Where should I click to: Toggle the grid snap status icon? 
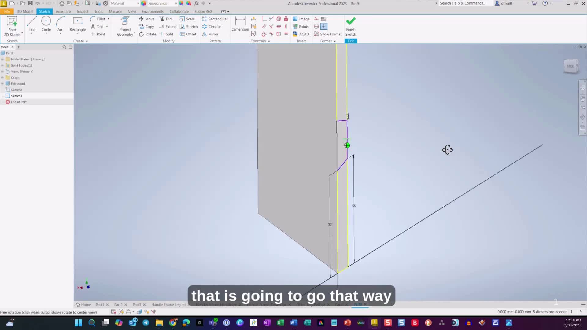tap(113, 312)
